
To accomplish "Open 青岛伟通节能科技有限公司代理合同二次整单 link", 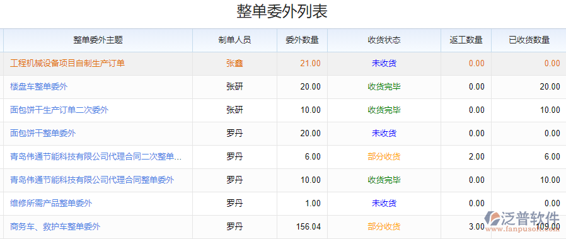I will 96,156.
